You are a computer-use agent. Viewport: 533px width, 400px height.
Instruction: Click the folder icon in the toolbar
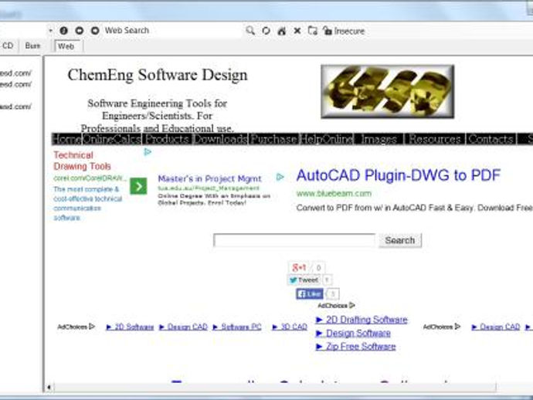(x=312, y=31)
